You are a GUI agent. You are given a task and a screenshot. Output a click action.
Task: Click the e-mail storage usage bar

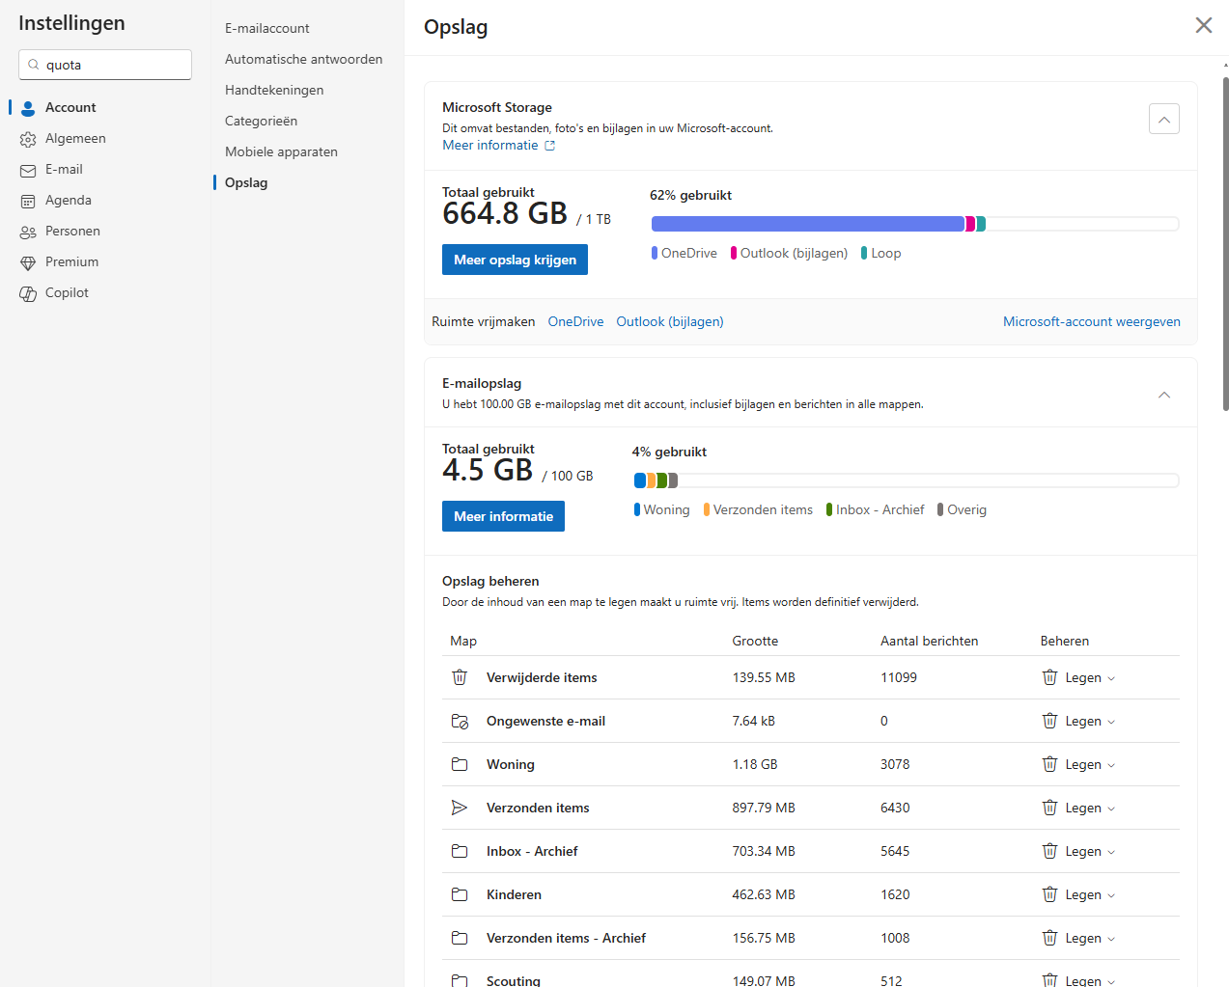[x=906, y=480]
